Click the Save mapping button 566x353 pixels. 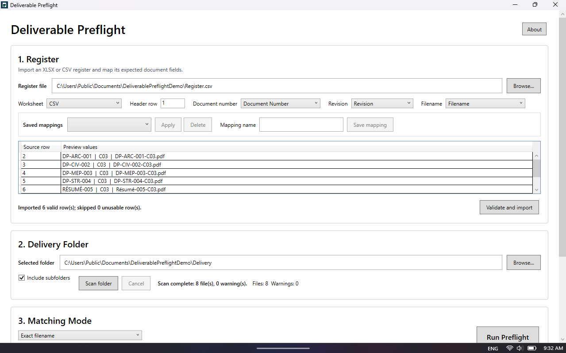370,125
